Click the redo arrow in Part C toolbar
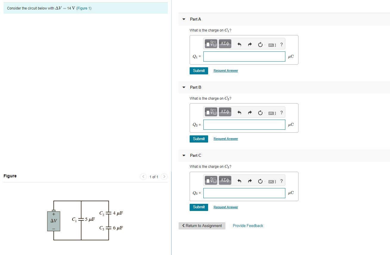The width and height of the screenshot is (390, 255). click(250, 181)
